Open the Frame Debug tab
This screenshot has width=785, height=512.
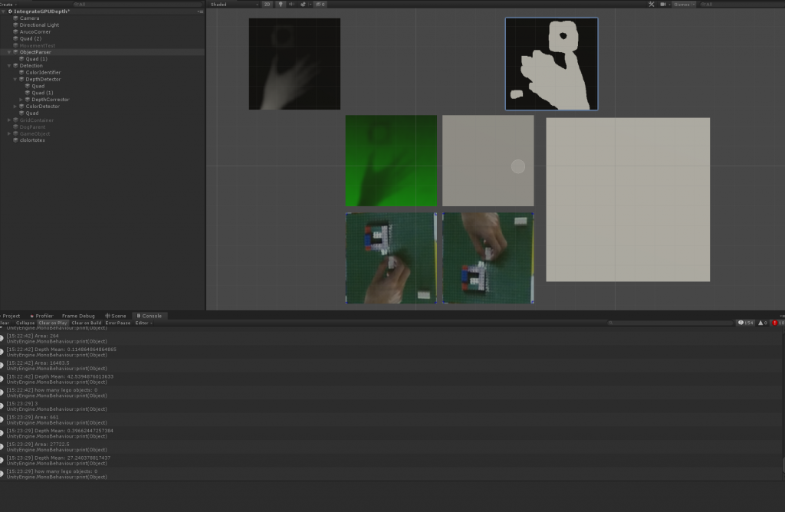click(x=78, y=316)
